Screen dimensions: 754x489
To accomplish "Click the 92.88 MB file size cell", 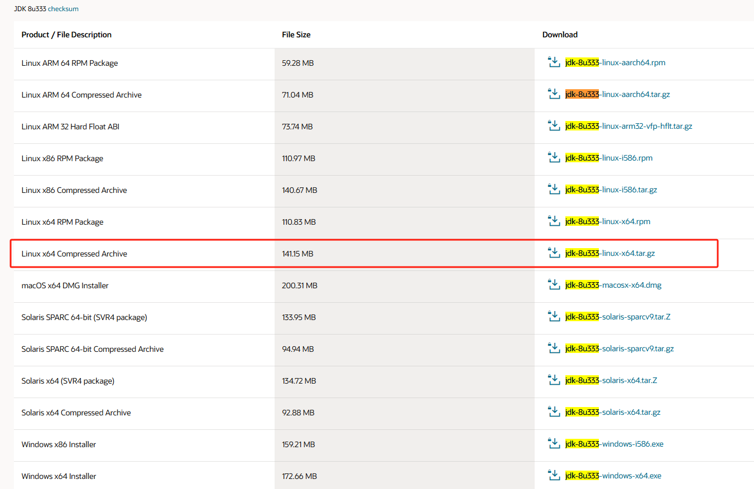I will coord(405,413).
